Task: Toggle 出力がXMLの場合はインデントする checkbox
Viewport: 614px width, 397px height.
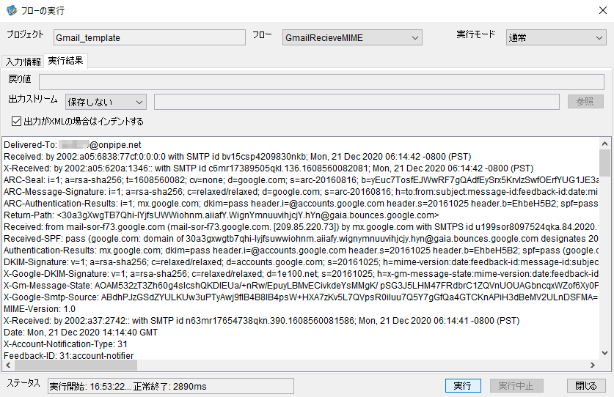Action: pyautogui.click(x=16, y=122)
